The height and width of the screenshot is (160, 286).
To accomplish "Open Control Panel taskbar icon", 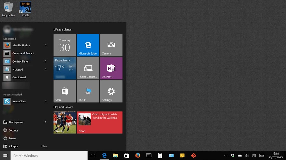I will pyautogui.click(x=171, y=156).
